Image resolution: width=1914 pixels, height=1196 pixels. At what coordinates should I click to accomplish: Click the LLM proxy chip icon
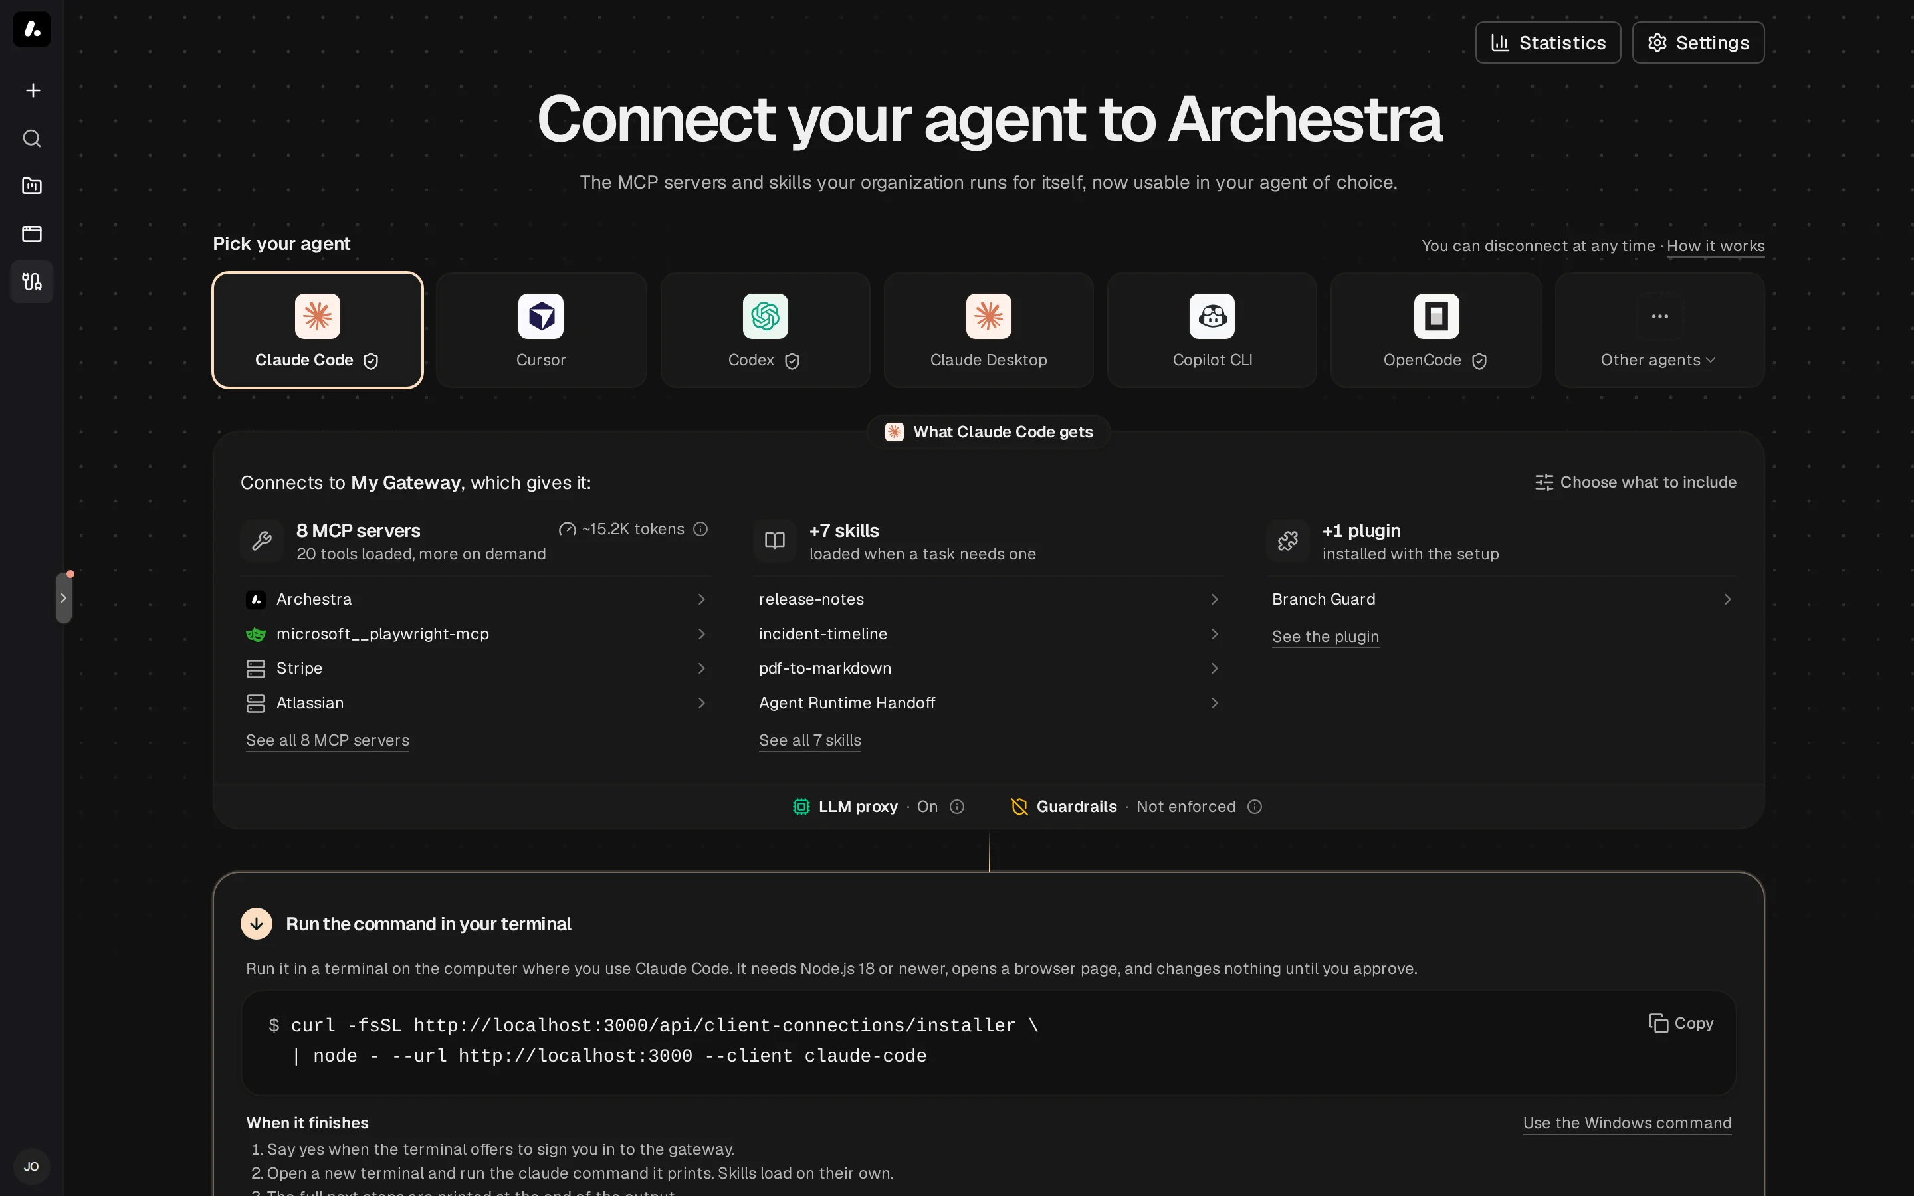[801, 807]
